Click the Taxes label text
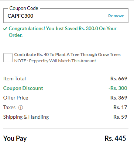 click(x=9, y=107)
